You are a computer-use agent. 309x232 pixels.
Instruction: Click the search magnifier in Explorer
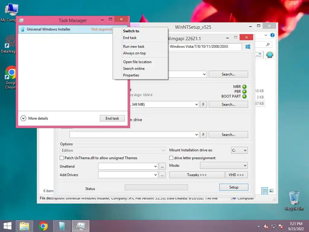point(268,45)
